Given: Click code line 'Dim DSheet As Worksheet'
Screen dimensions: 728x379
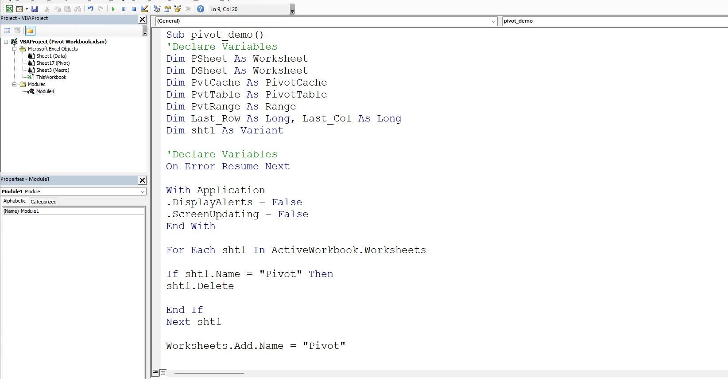Looking at the screenshot, I should (237, 70).
